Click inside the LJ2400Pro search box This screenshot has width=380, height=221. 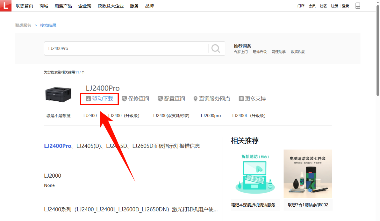coord(120,48)
